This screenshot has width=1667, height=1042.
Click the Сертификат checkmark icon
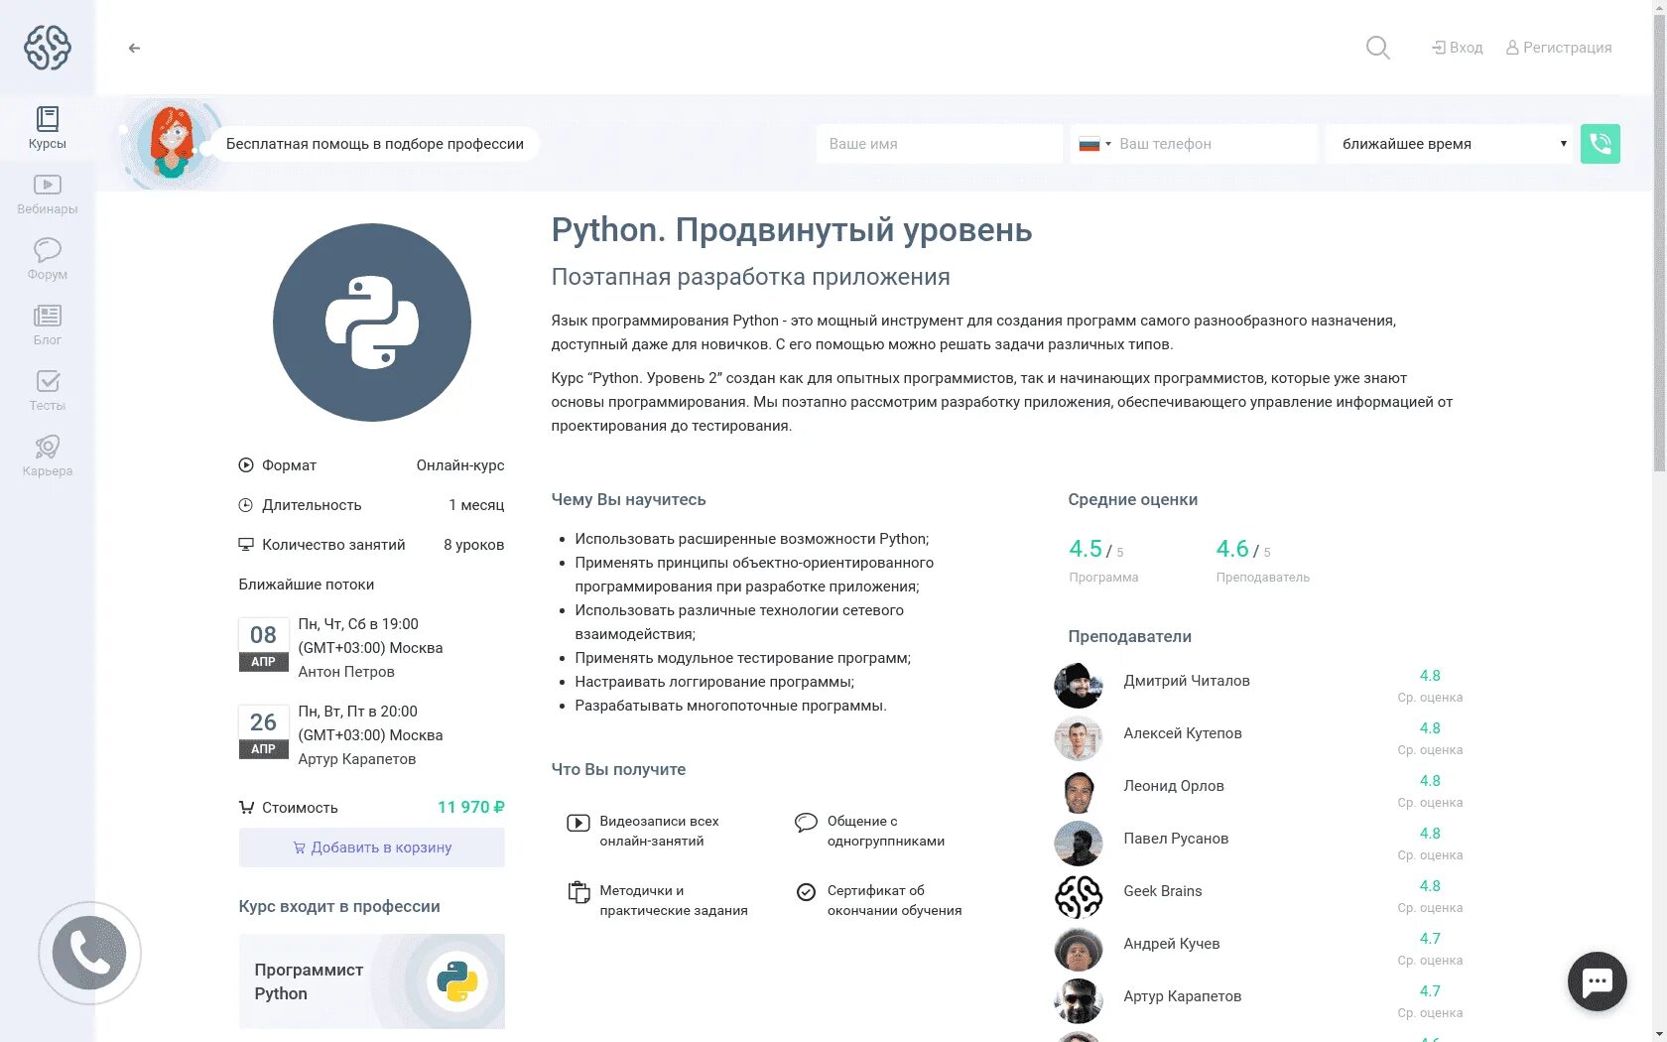point(806,892)
